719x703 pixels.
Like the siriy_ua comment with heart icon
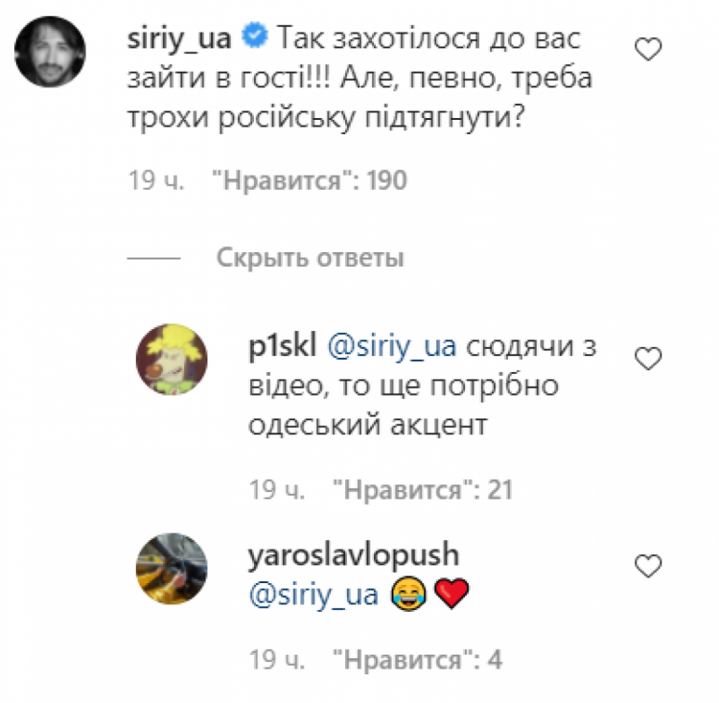click(648, 49)
